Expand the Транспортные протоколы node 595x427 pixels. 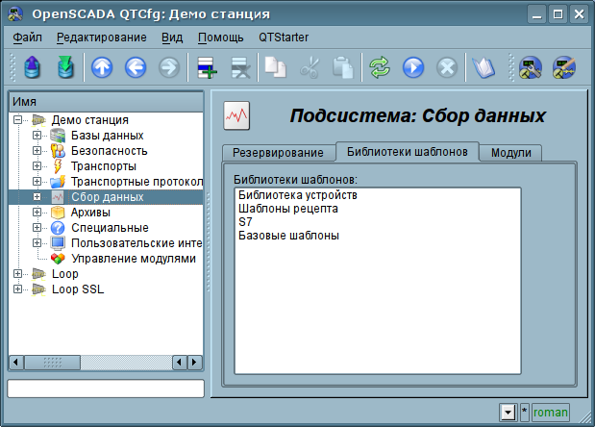tap(37, 182)
